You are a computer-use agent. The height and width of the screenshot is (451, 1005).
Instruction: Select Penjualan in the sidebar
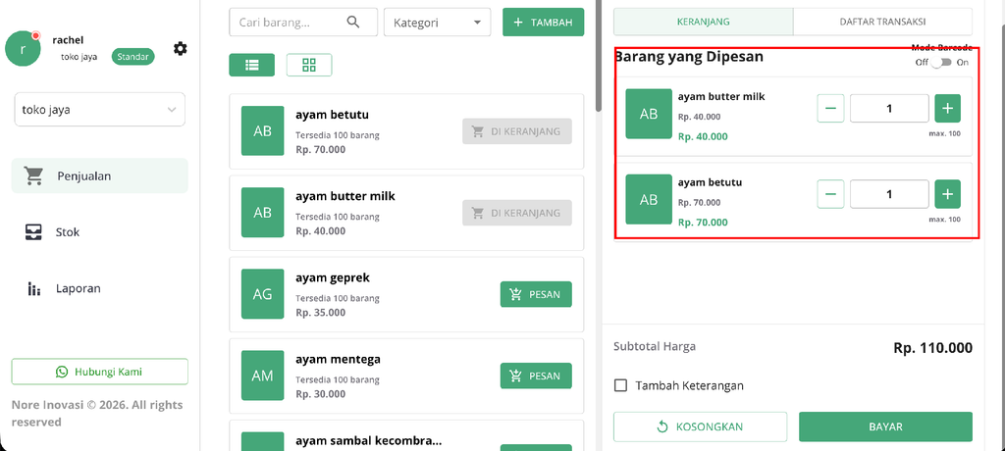pyautogui.click(x=99, y=175)
